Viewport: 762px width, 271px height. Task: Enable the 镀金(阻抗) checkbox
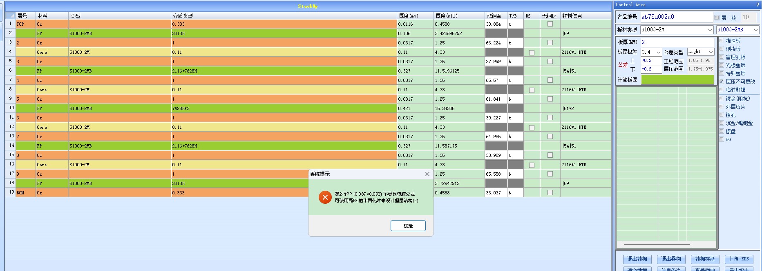pos(722,99)
